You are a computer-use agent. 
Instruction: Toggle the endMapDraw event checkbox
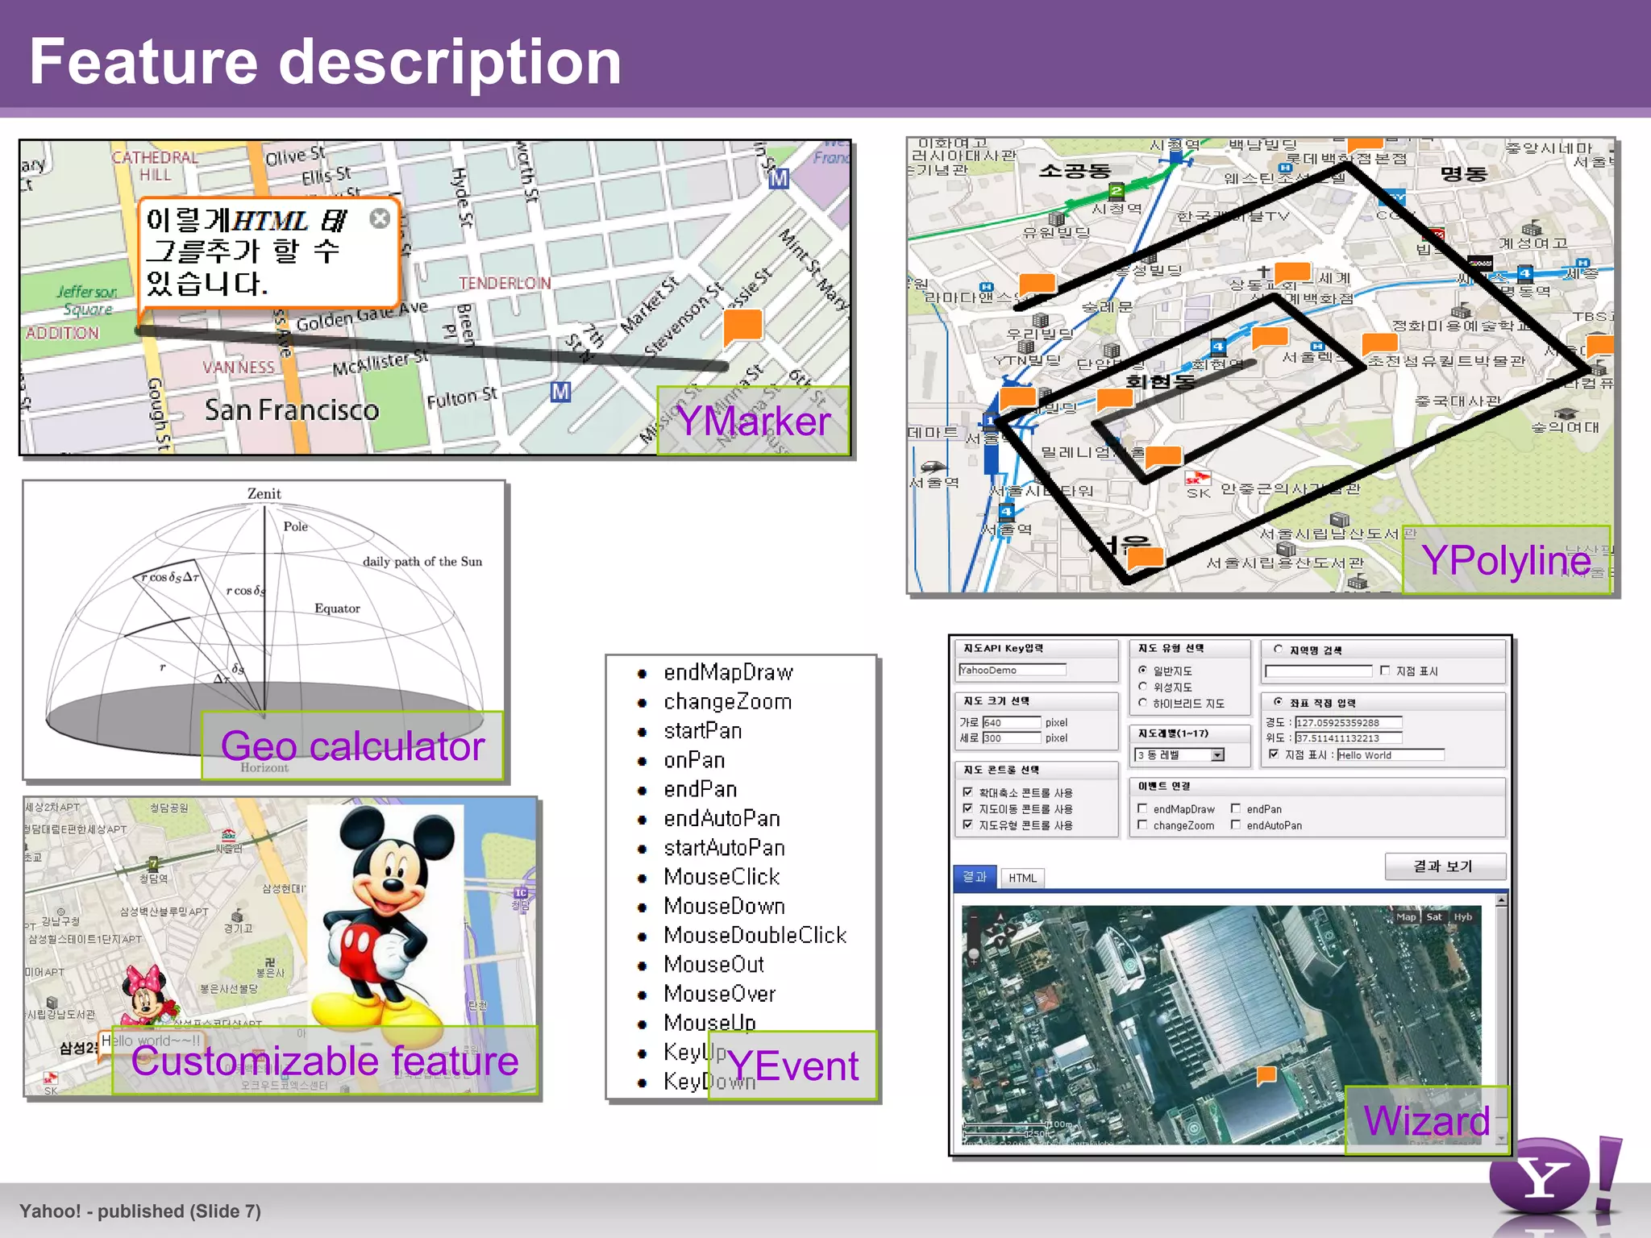click(x=1142, y=808)
